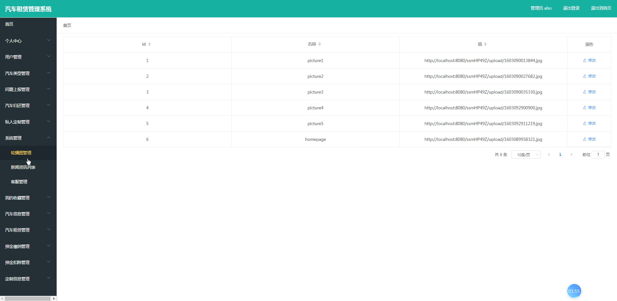This screenshot has height=301, width=617.
Task: Click URL ending 1603090035330.jpg
Action: point(483,92)
